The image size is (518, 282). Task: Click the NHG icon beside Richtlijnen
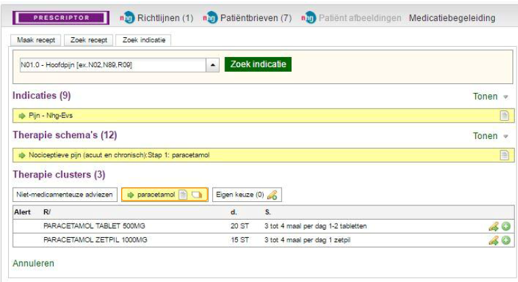click(x=127, y=18)
